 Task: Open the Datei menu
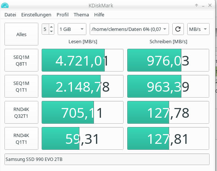pos(10,15)
